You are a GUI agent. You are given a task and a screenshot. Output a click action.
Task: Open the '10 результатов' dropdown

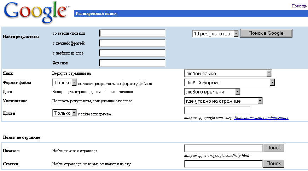[215, 34]
